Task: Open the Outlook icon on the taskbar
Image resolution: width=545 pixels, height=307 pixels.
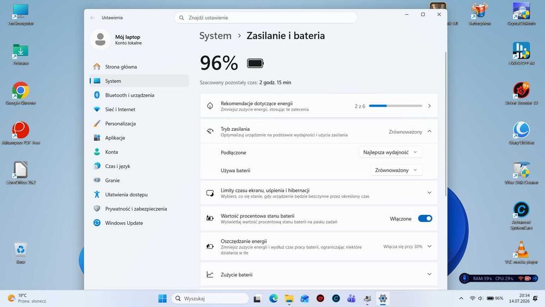Action: point(305,298)
